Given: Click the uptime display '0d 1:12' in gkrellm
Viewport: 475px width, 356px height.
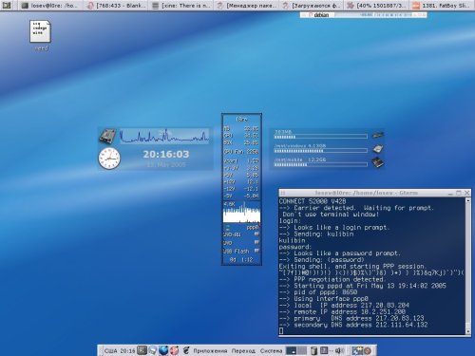Looking at the screenshot, I should (241, 260).
